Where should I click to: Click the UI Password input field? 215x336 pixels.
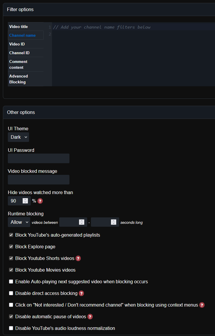(x=39, y=158)
